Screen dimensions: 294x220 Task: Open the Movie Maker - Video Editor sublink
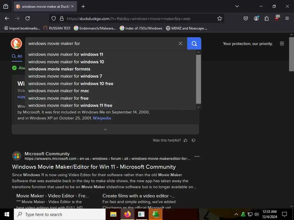pyautogui.click(x=53, y=196)
